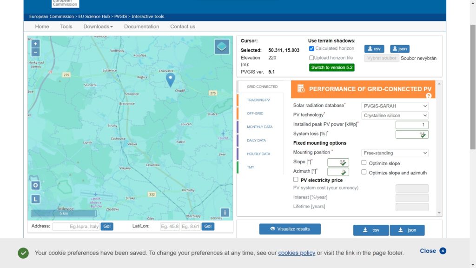Switch to Daily Data tab
Viewport: 476px width, 268px height.
point(256,141)
